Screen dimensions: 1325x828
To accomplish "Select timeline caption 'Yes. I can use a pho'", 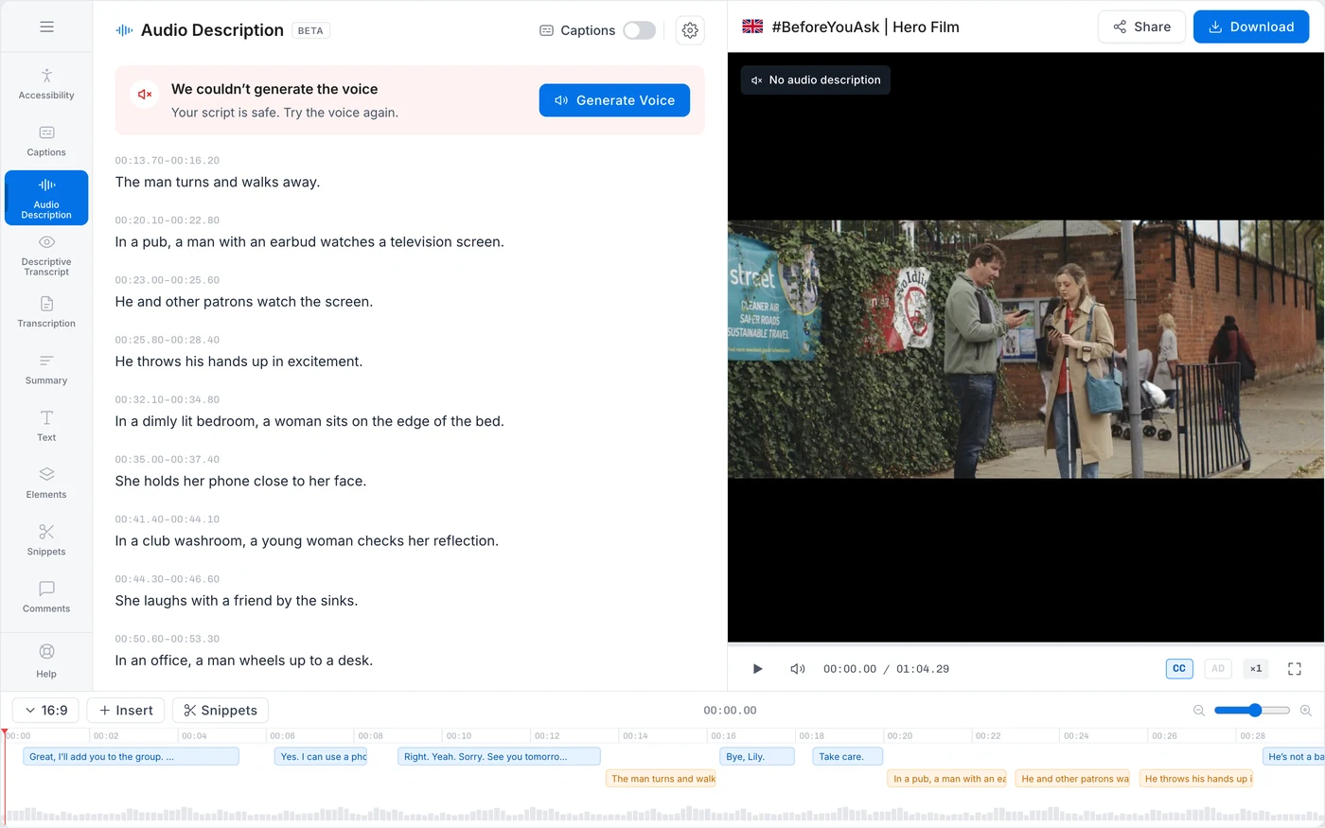I will pos(321,756).
